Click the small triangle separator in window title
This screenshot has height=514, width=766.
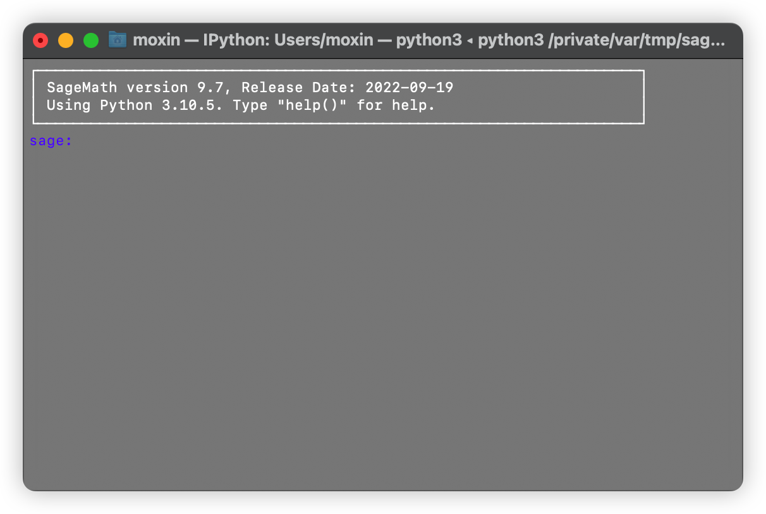pos(470,41)
